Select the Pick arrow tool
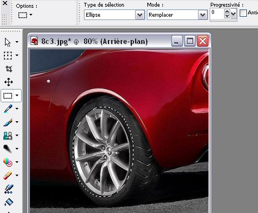 pyautogui.click(x=8, y=42)
